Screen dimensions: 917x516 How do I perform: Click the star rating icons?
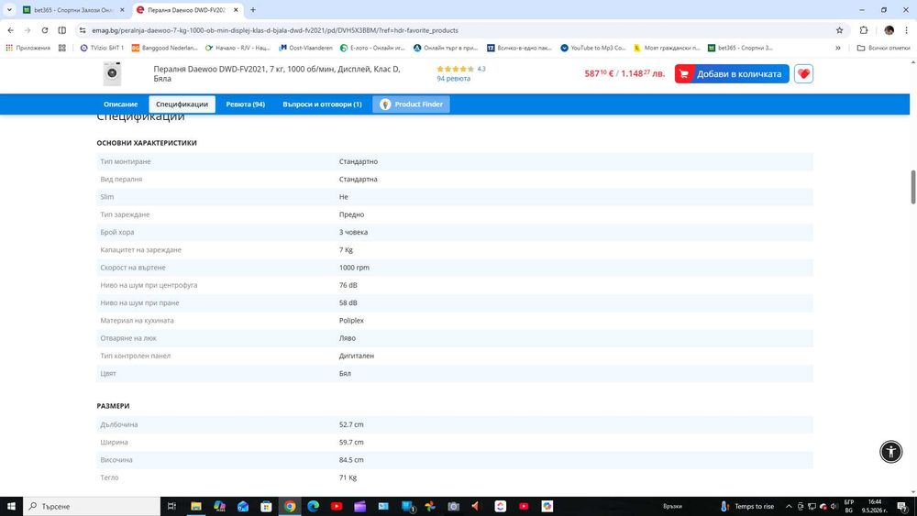455,69
